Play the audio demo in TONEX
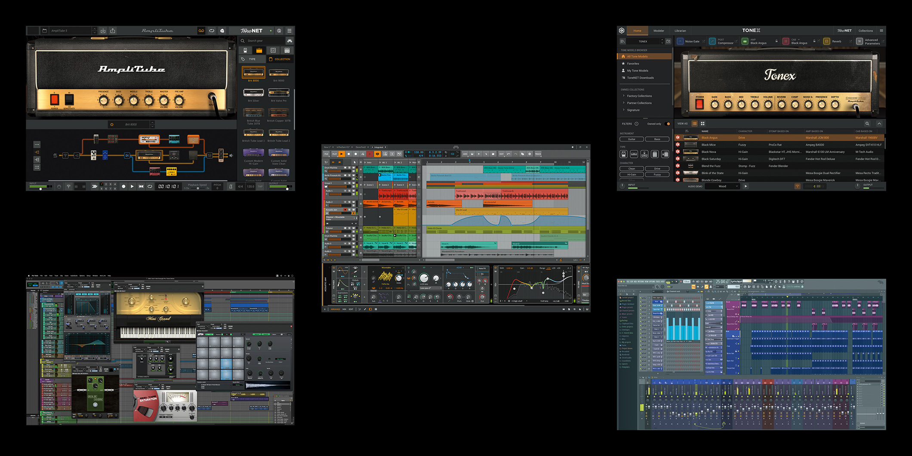Viewport: 912px width, 456px height. pyautogui.click(x=746, y=186)
